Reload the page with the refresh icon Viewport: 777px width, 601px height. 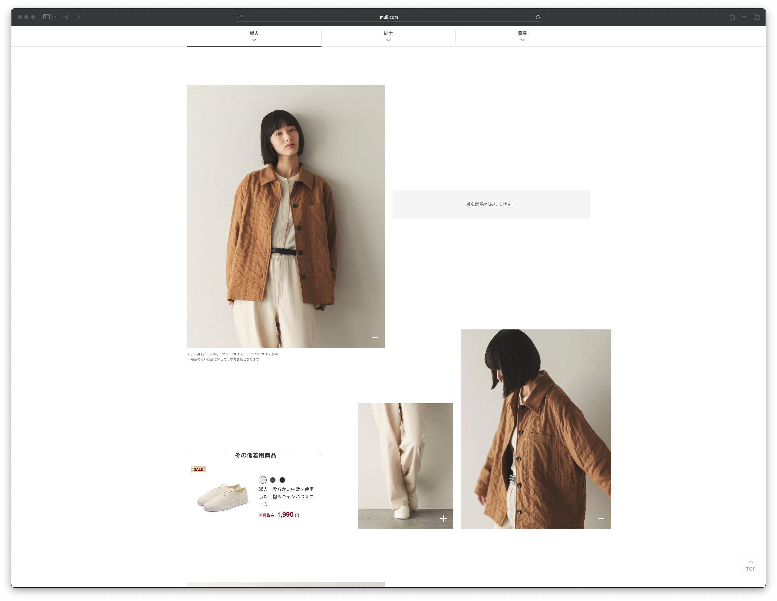coord(538,17)
